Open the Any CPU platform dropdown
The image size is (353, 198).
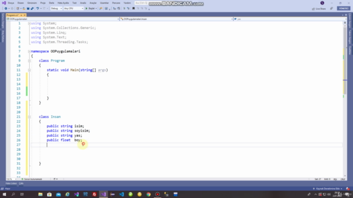point(73,9)
